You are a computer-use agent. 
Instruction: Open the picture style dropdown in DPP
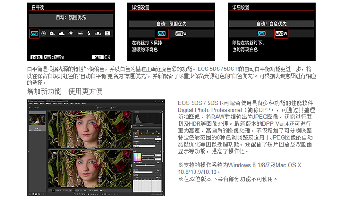tap(143, 172)
